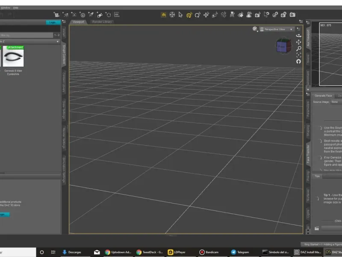
Task: Click the orbit camera control in viewport
Action: [299, 36]
